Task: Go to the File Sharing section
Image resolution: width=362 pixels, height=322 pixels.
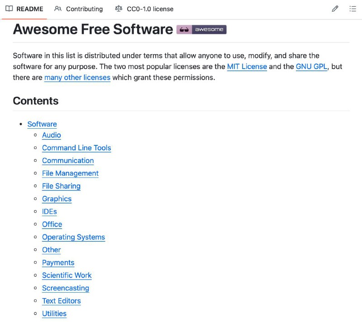Action: pos(61,186)
